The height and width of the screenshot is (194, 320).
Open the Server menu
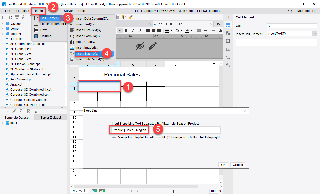coord(68,11)
